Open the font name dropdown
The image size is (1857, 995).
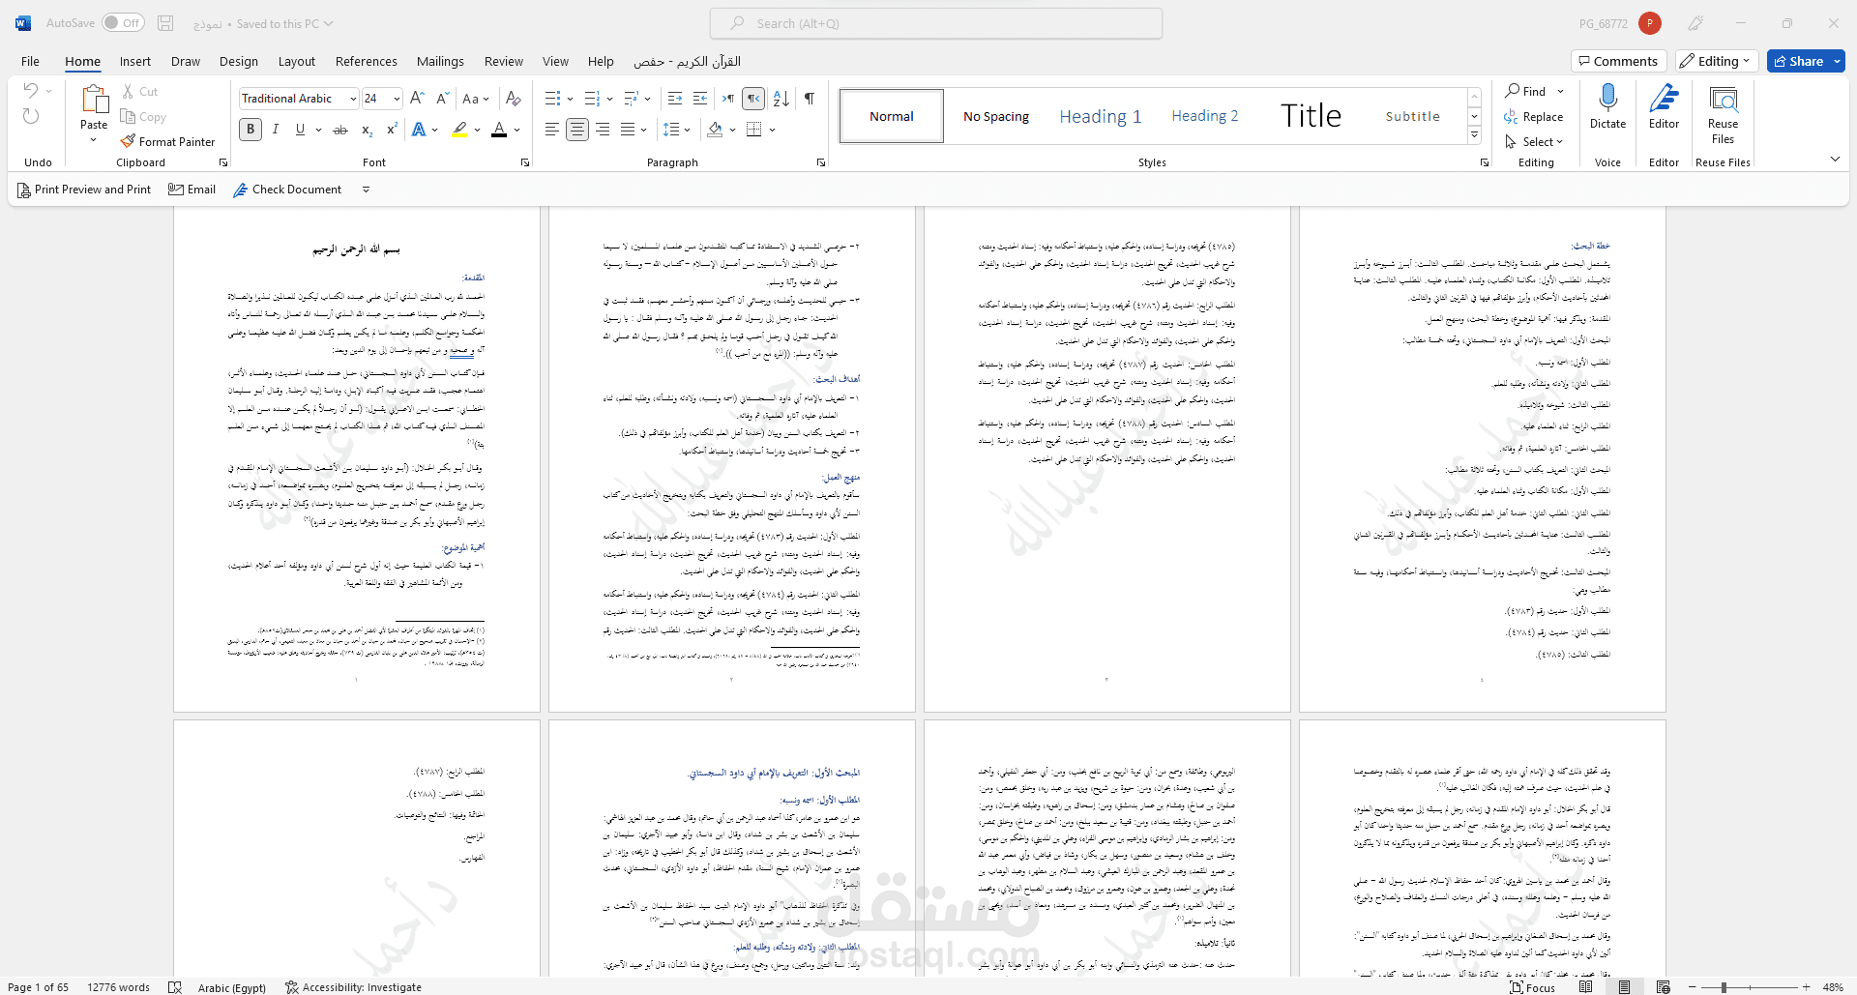click(x=353, y=98)
